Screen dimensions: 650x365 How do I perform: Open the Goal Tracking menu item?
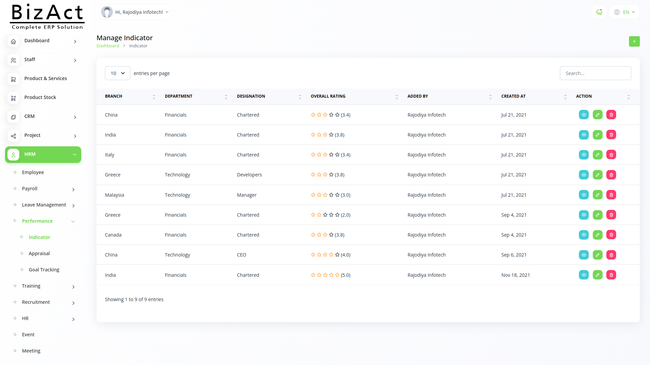[x=44, y=270]
